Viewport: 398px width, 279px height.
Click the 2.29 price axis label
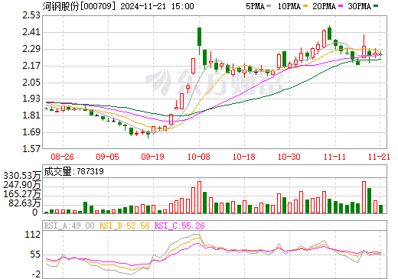tap(31, 49)
